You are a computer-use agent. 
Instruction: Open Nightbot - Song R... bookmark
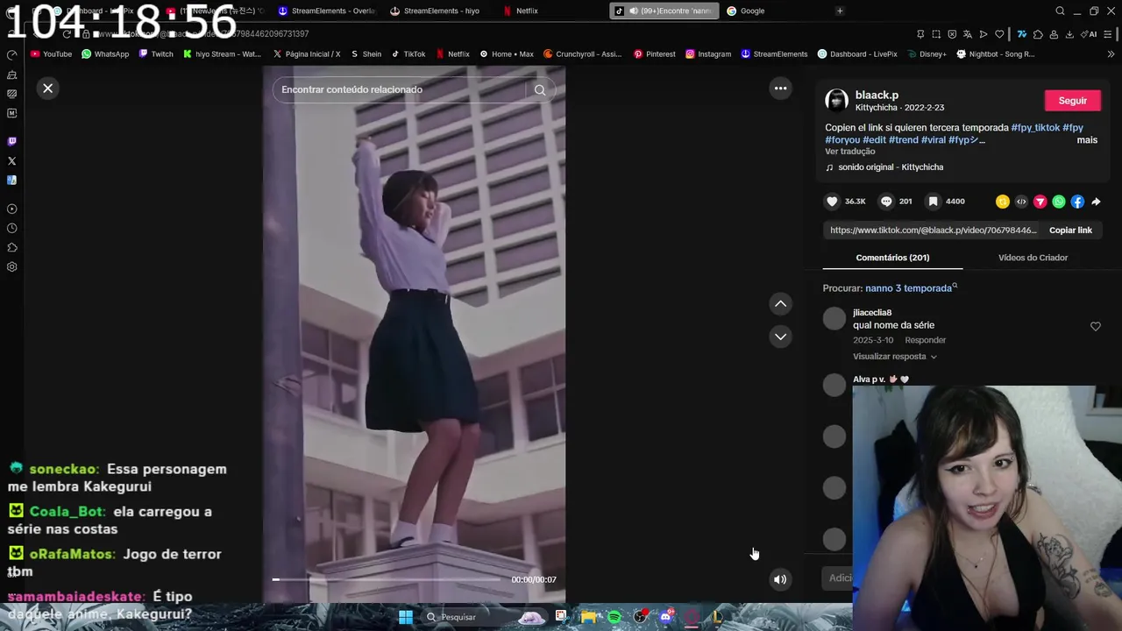click(996, 54)
